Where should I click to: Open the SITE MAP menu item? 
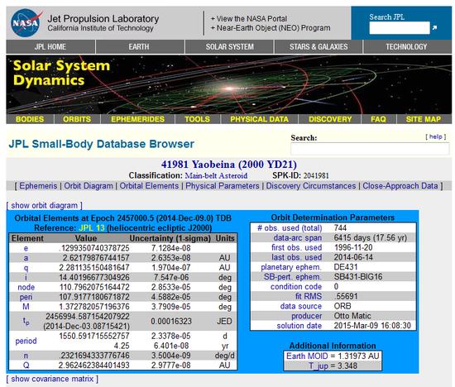click(x=424, y=119)
